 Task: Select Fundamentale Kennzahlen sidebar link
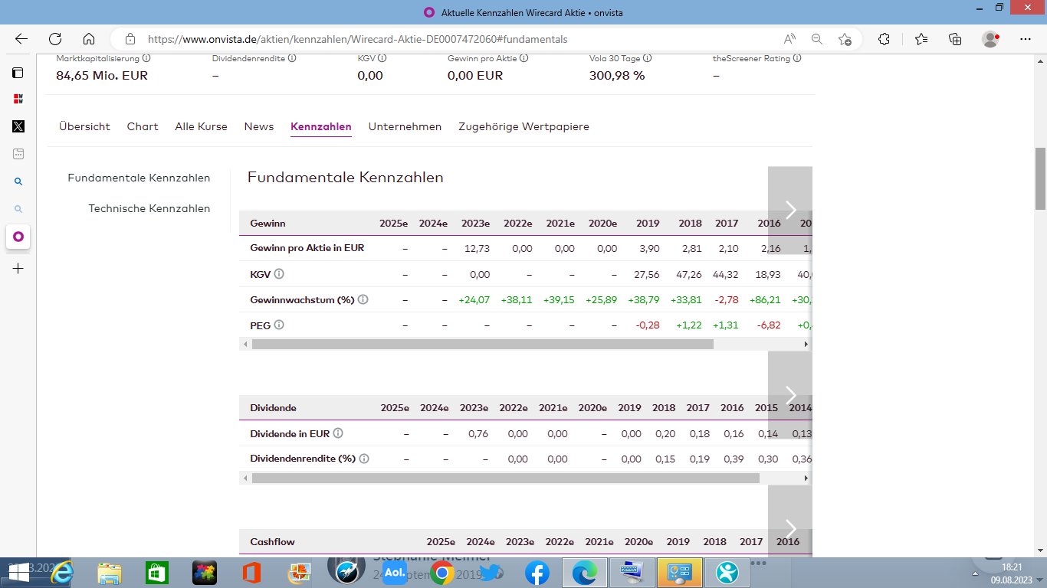139,178
